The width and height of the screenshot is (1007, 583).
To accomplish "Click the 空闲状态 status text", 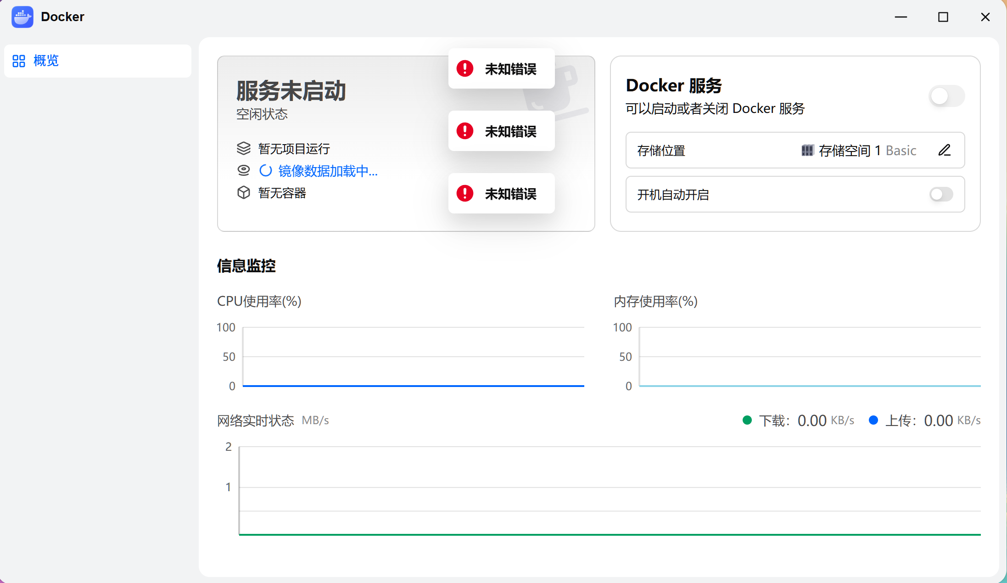I will tap(262, 114).
